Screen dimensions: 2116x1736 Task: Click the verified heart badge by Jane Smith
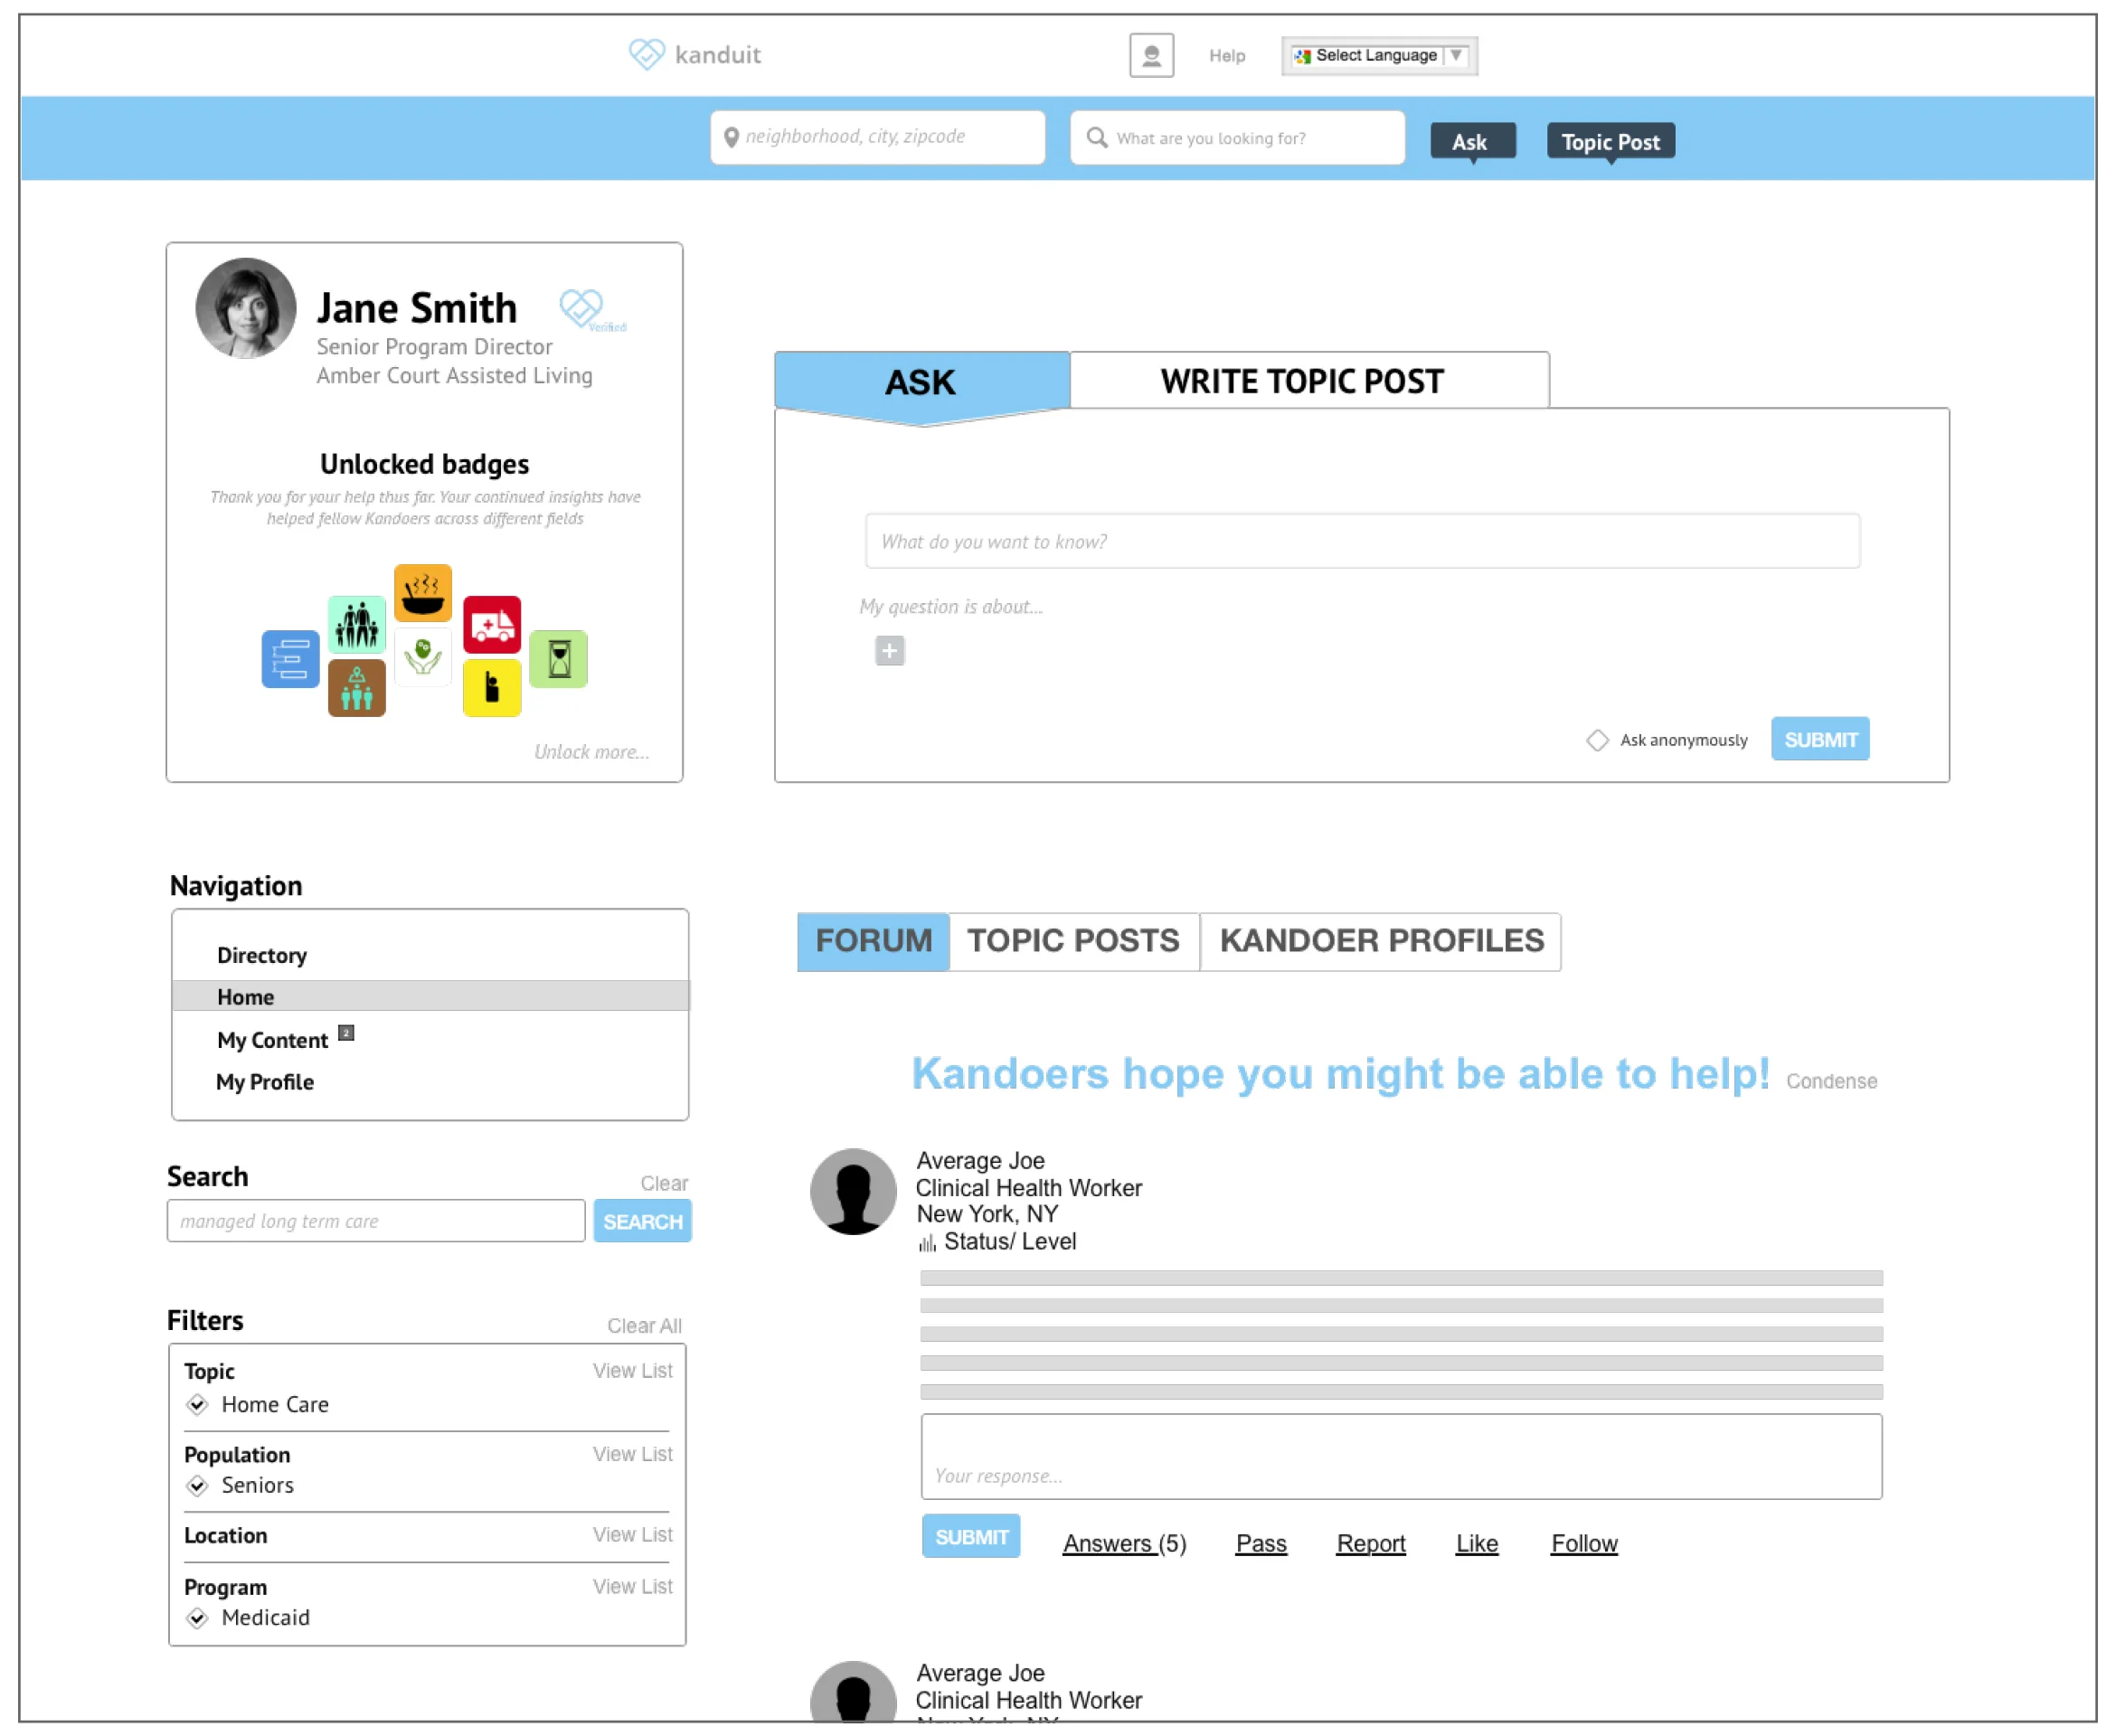[x=583, y=309]
